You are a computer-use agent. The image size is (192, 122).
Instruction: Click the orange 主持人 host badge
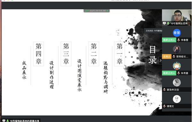click(x=167, y=57)
